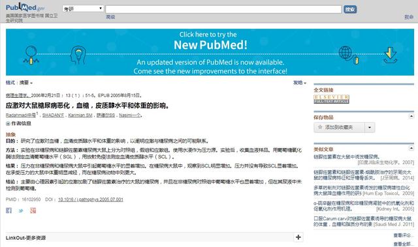Click the magnifying glass banner graphic
418x247 pixels.
coord(31,55)
